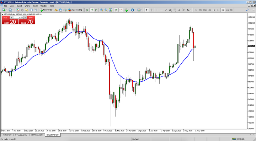Click the trade volume 1.00 field
The height and width of the screenshot is (141, 256).
18,17
